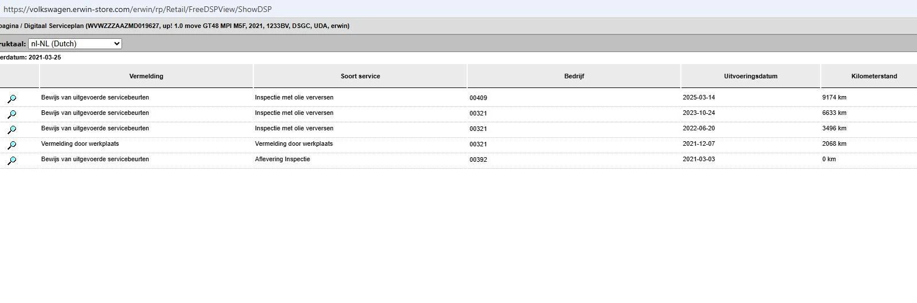Click the execution date 2021-12-07
Viewport: 917px width, 303px height.
coord(699,144)
